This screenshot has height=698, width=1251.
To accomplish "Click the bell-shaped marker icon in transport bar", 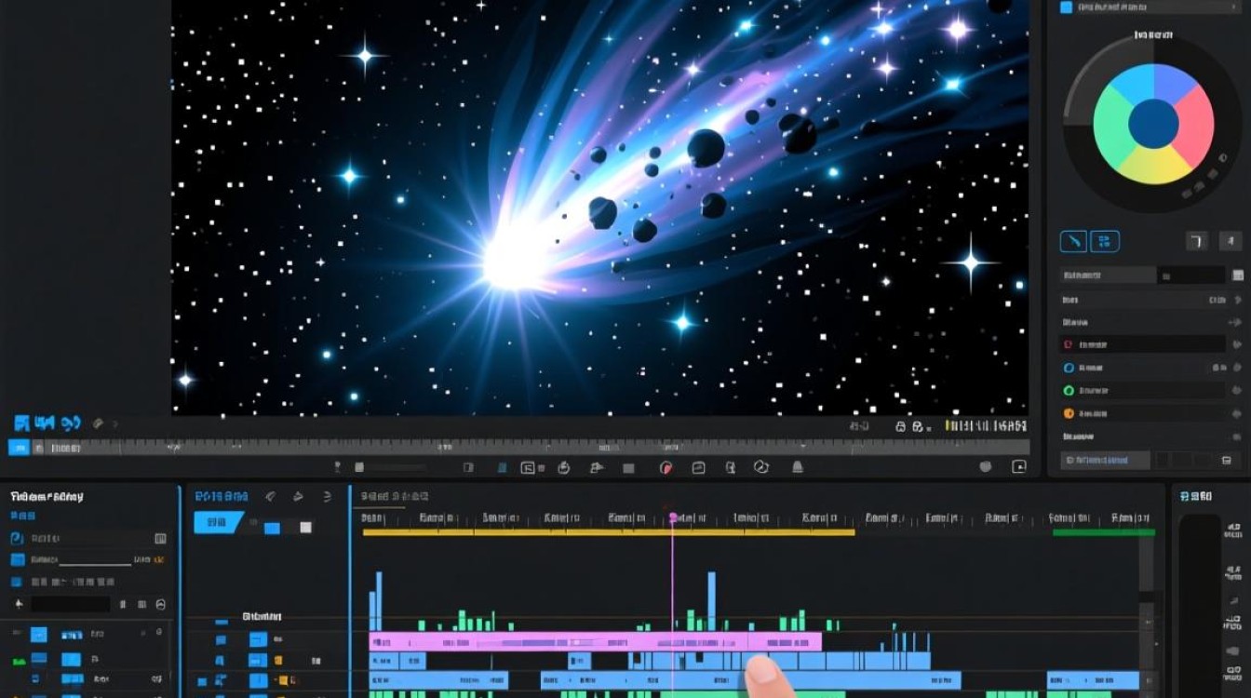I will pos(798,467).
